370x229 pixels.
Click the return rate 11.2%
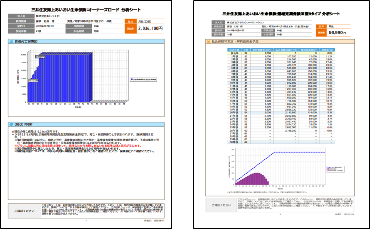click(x=329, y=56)
